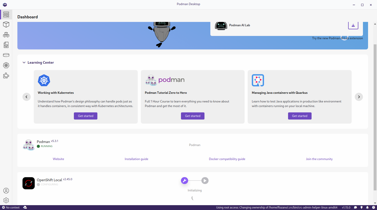Viewport: 377px width, 210px height.
Task: Open the Images sidebar icon
Action: click(6, 45)
